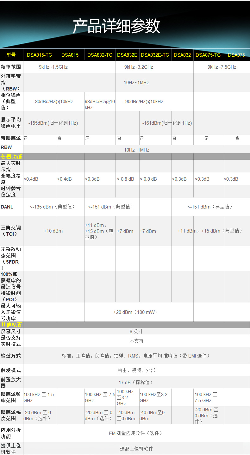Click the 100%截获概率的最短信号持续时间(POI) label
The height and width of the screenshot is (455, 250).
(11, 287)
